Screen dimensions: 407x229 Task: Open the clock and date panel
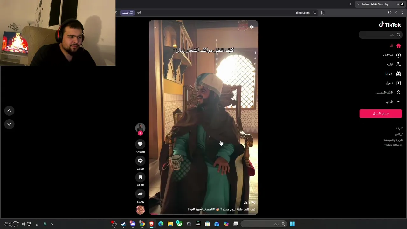coord(14,224)
